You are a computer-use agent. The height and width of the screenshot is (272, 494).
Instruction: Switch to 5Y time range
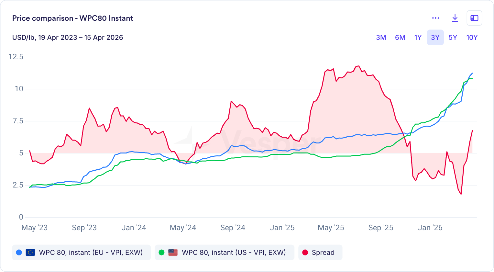click(453, 38)
